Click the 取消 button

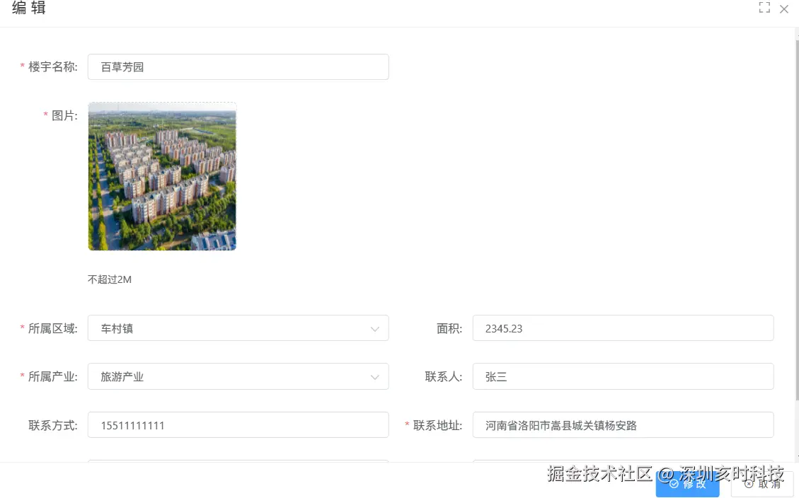pyautogui.click(x=762, y=485)
